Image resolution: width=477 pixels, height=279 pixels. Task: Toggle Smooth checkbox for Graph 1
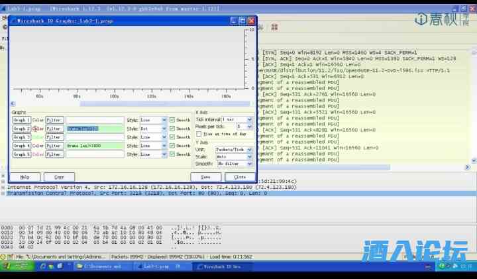(x=172, y=120)
